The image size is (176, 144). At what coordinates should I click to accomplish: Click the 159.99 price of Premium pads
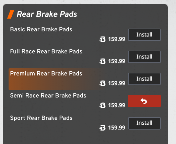pyautogui.click(x=117, y=83)
